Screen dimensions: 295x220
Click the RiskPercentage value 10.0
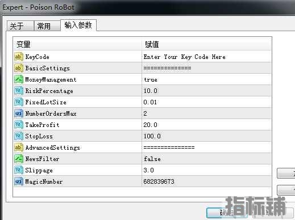151,91
